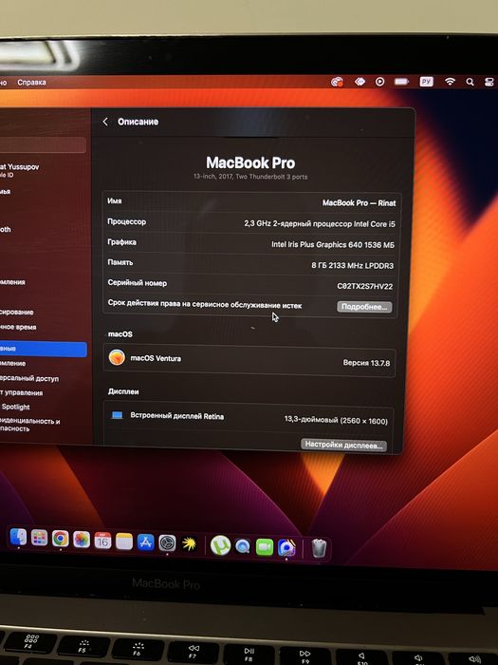This screenshot has height=665, width=498.
Task: Open Finder from the Dock
Action: 18,538
